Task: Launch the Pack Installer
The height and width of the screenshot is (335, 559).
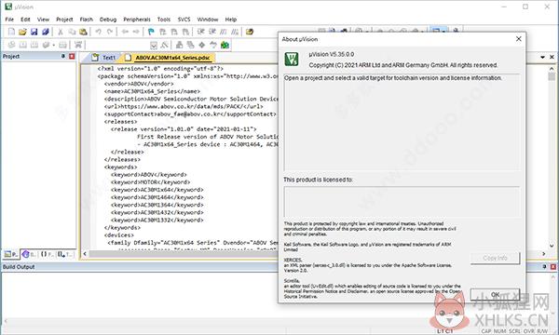Action: tap(225, 45)
